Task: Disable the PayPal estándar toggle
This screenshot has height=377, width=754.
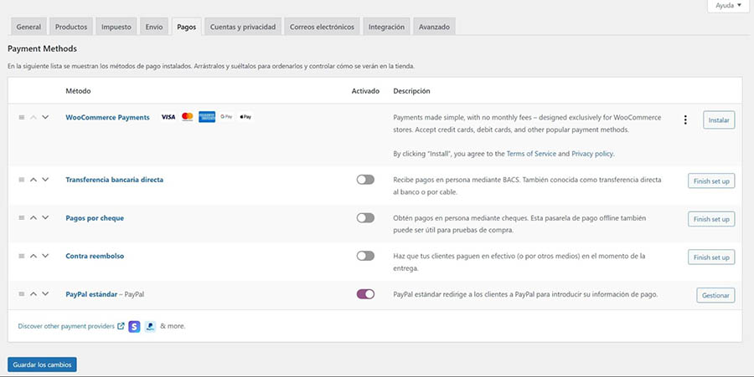Action: (365, 294)
